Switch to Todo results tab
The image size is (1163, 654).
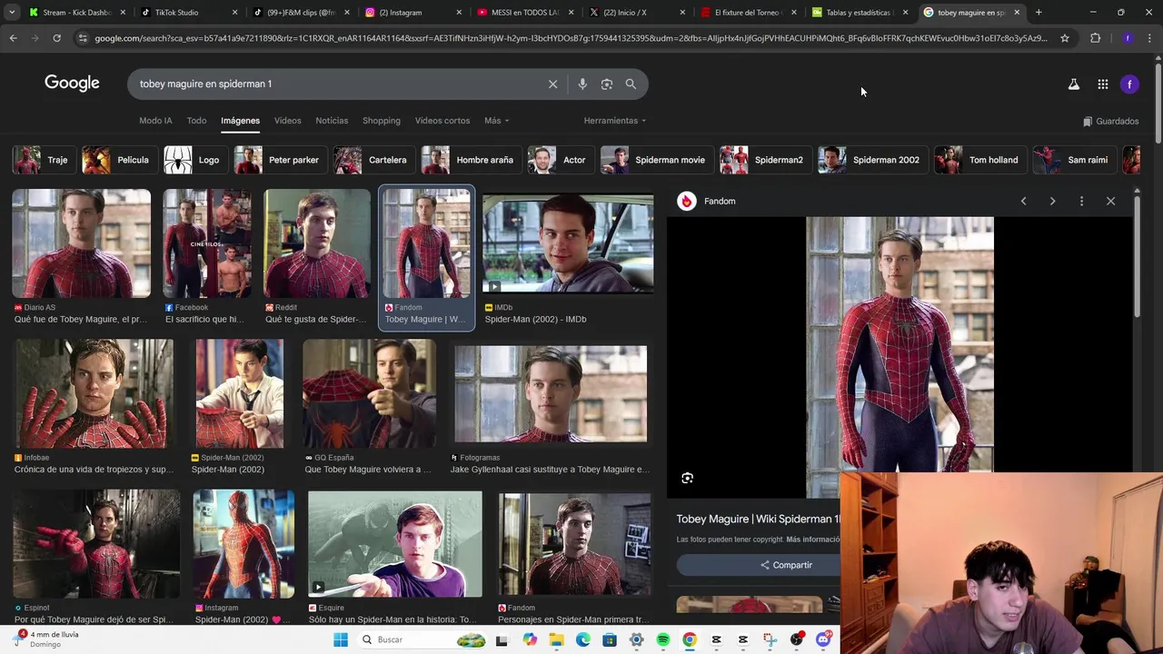(x=196, y=121)
